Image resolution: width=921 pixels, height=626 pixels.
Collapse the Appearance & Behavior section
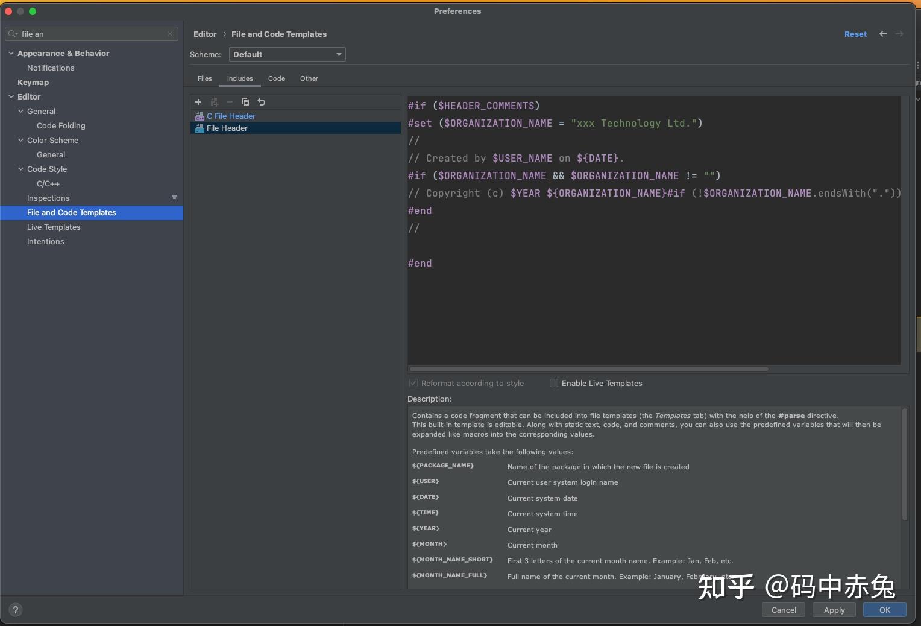tap(11, 53)
